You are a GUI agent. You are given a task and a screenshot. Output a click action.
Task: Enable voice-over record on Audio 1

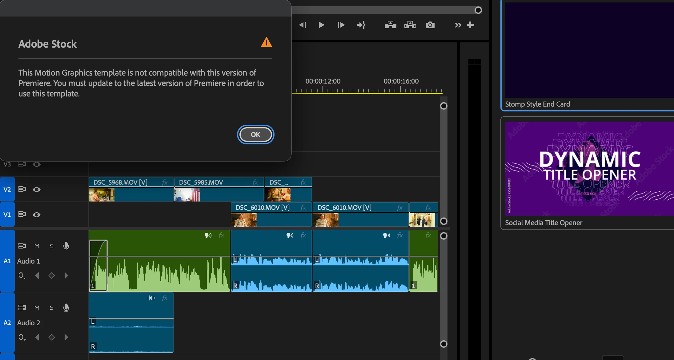66,246
